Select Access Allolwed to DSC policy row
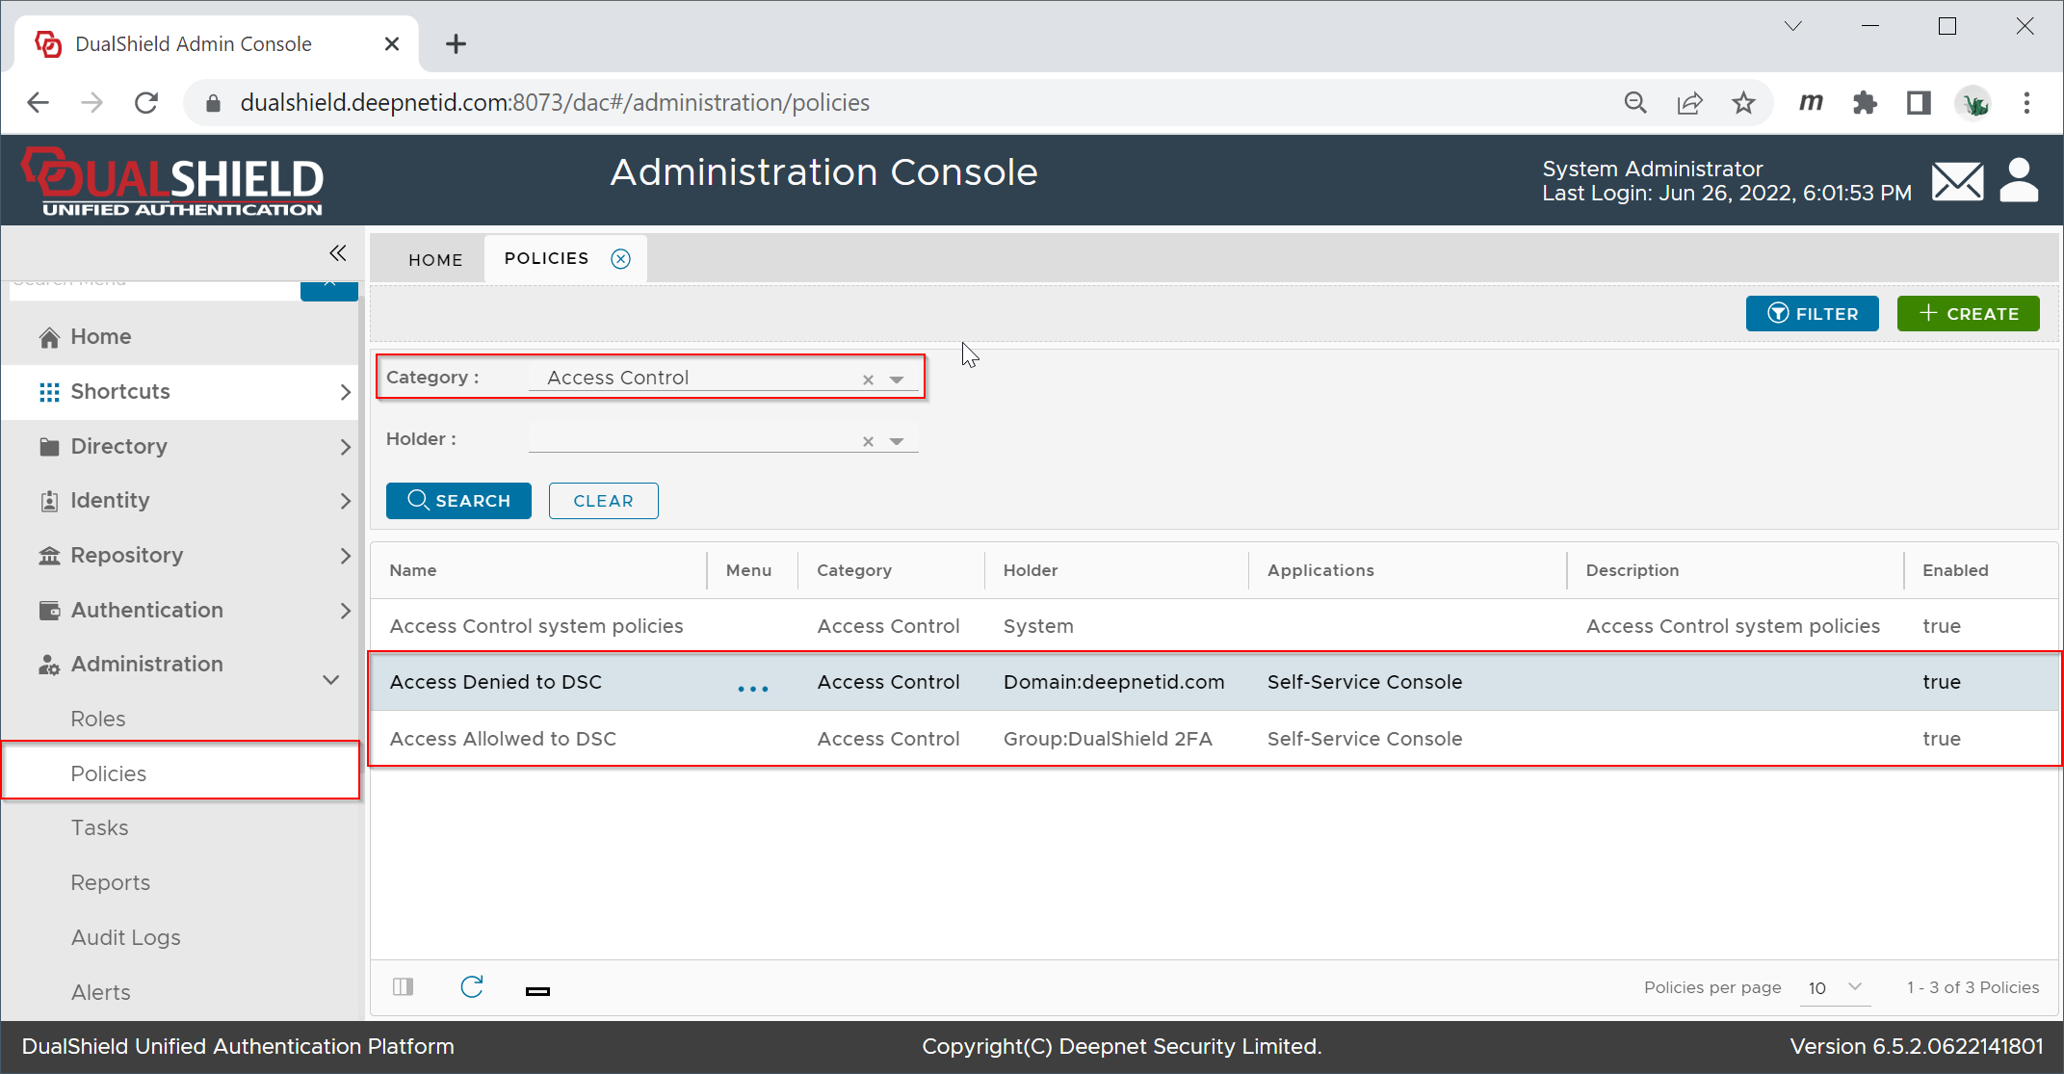 tap(503, 739)
